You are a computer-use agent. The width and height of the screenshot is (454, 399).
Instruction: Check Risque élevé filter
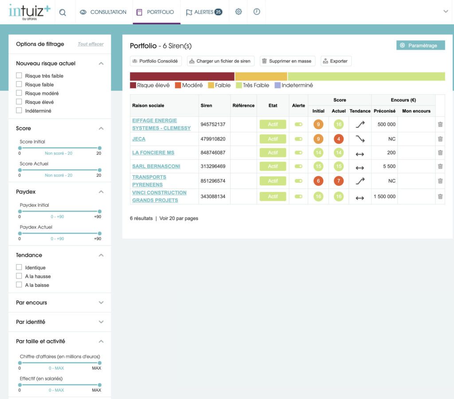point(19,102)
